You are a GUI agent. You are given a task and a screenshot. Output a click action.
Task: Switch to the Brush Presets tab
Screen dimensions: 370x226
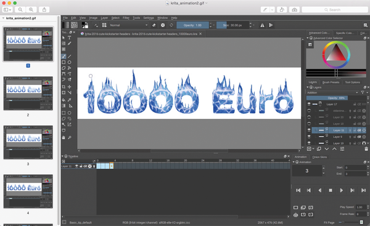331,83
